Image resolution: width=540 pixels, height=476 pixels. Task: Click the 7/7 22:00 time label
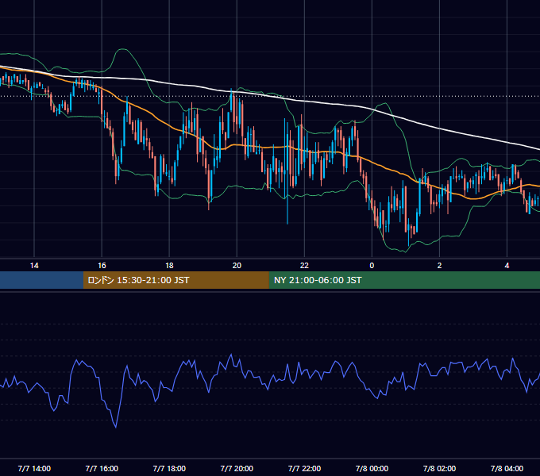304,468
